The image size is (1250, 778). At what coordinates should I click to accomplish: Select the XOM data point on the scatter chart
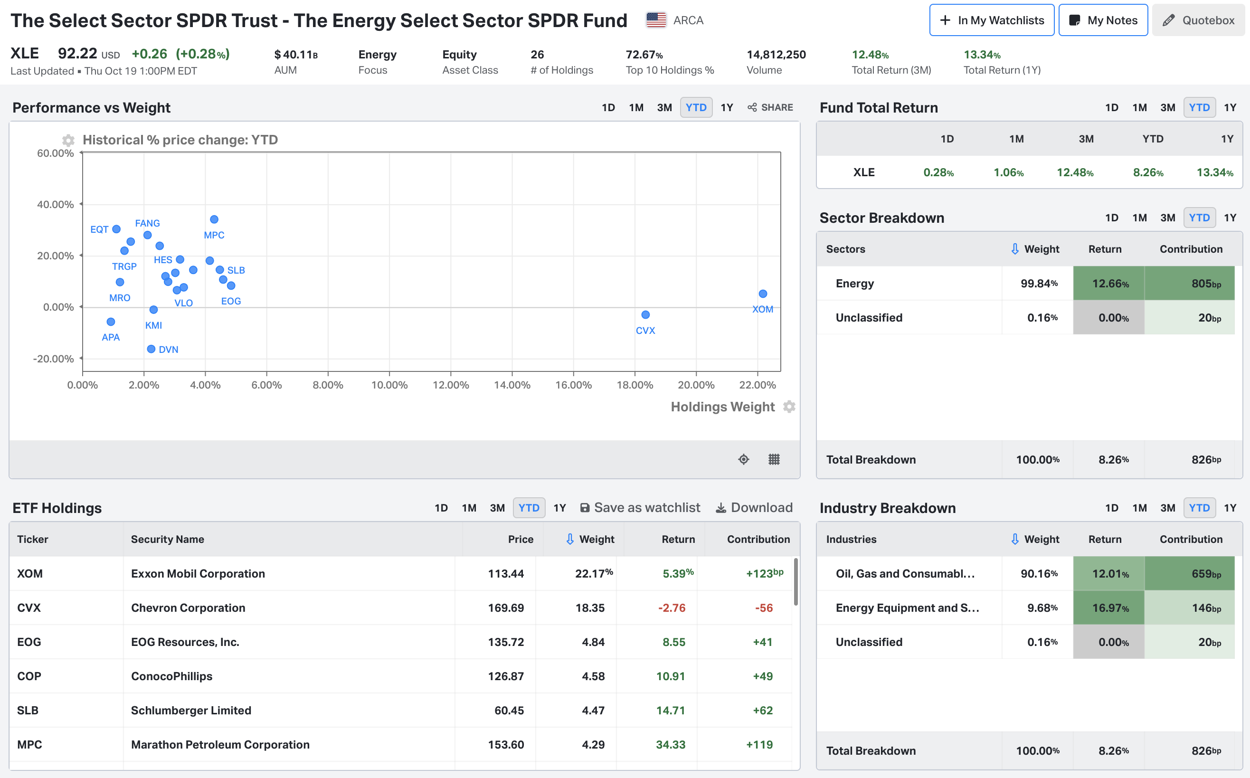763,294
